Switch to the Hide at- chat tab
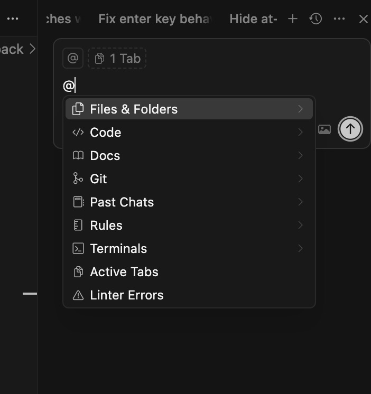 [253, 19]
